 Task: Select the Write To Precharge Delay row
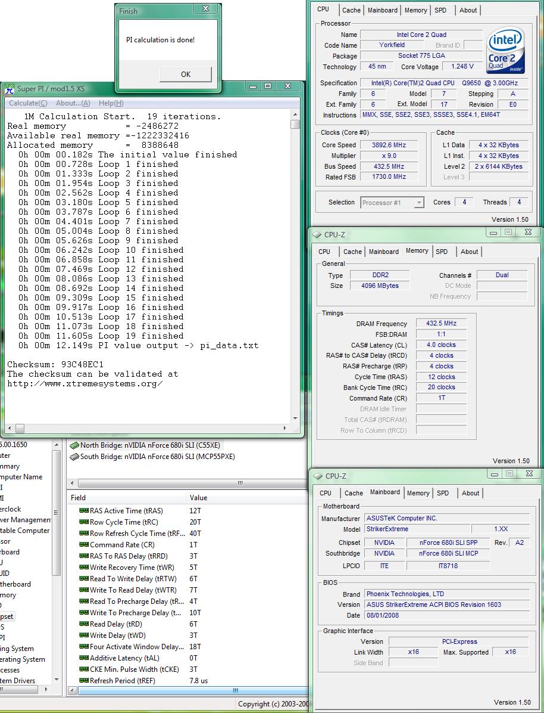tap(187, 613)
